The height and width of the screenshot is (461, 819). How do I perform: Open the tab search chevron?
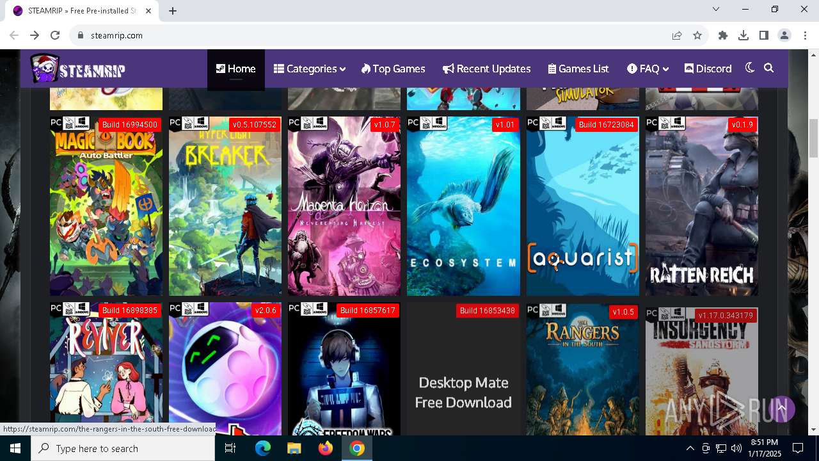pos(716,9)
